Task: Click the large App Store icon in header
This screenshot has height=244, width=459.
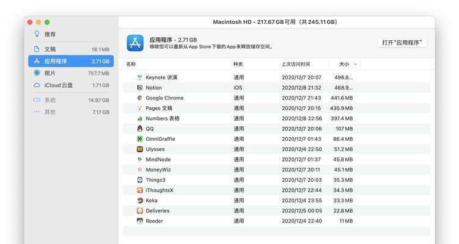Action: [x=135, y=43]
